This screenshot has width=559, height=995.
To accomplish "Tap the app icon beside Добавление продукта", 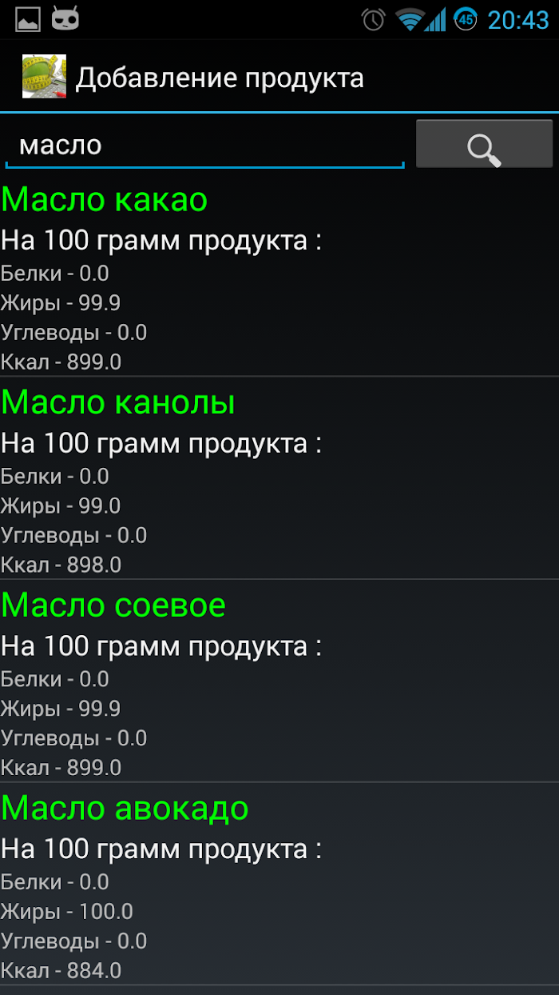I will tap(44, 77).
